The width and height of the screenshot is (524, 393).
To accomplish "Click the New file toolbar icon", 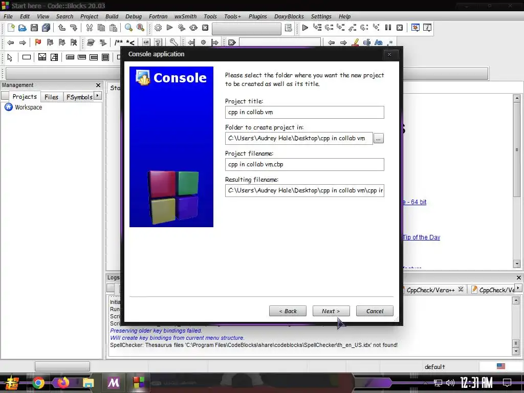I will [x=11, y=28].
